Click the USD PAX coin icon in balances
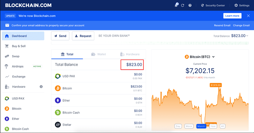Screen dimensions: 254x133 click(58, 76)
